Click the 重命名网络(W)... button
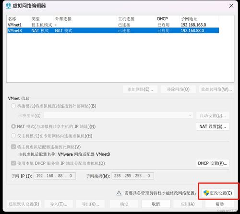240x214 pixels. 216,89
